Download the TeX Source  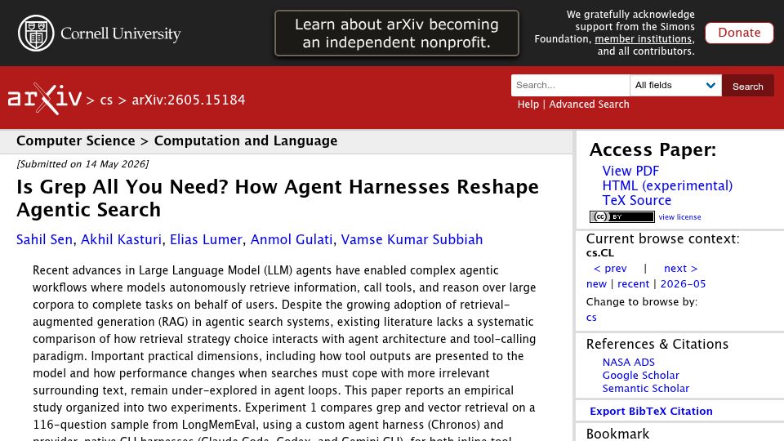(636, 201)
